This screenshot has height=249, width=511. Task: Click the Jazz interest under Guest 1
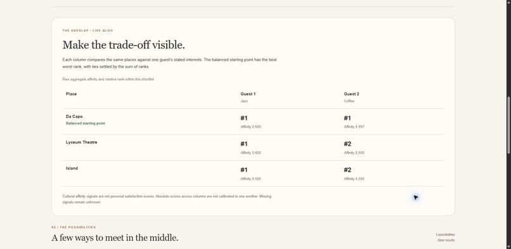click(244, 101)
